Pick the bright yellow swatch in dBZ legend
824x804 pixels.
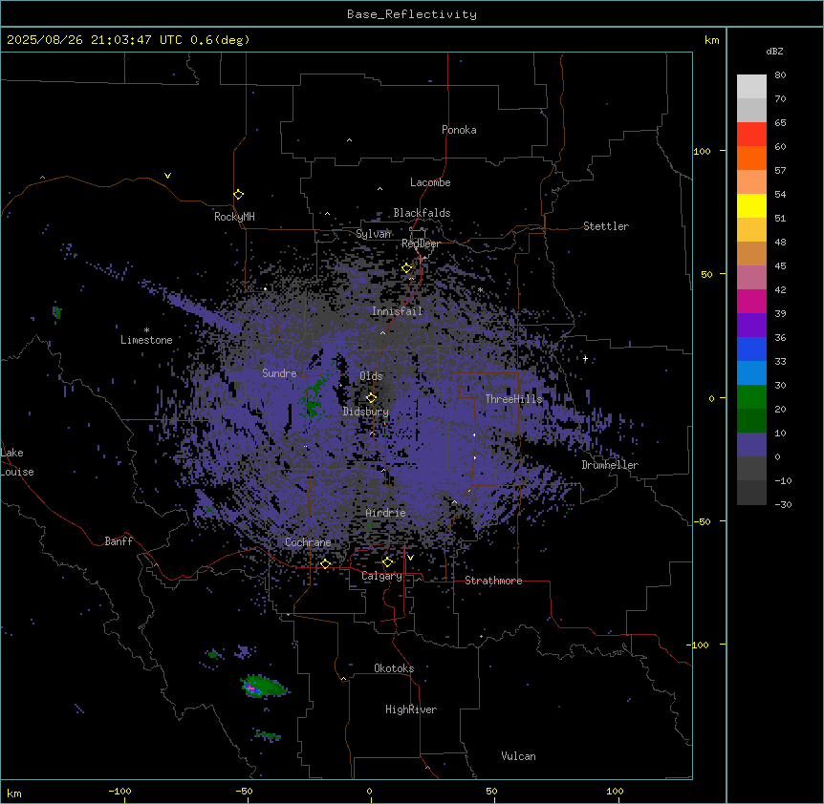point(751,205)
